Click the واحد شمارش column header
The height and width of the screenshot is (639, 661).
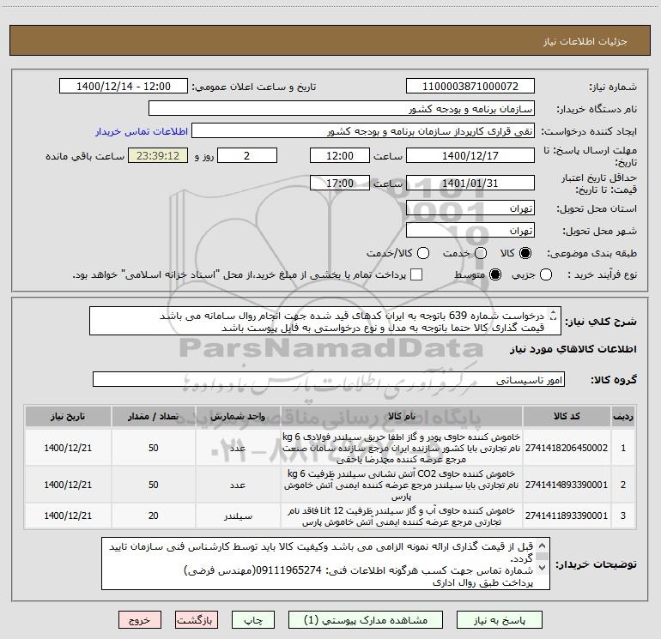[238, 417]
